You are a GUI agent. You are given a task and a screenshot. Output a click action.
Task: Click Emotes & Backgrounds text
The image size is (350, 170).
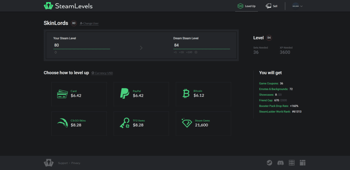coord(274,89)
